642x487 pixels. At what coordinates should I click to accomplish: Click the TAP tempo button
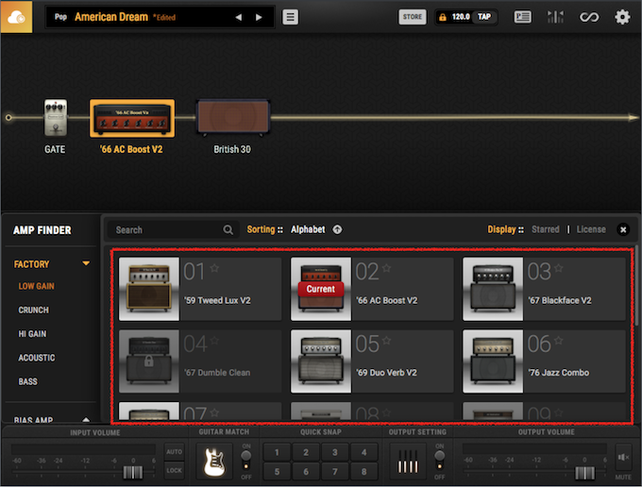[484, 17]
